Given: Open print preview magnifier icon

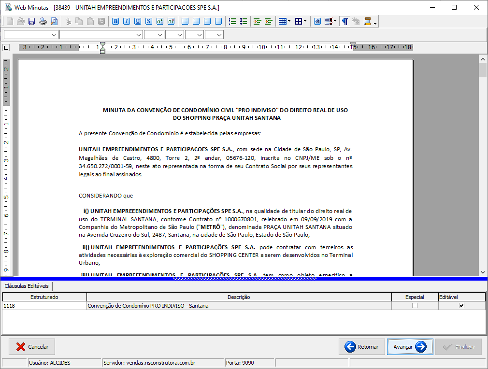Looking at the screenshot, I should (54, 21).
